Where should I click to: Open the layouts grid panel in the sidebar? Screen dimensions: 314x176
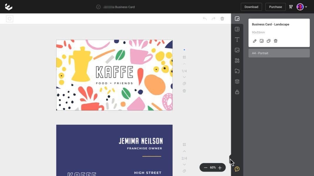click(x=237, y=29)
